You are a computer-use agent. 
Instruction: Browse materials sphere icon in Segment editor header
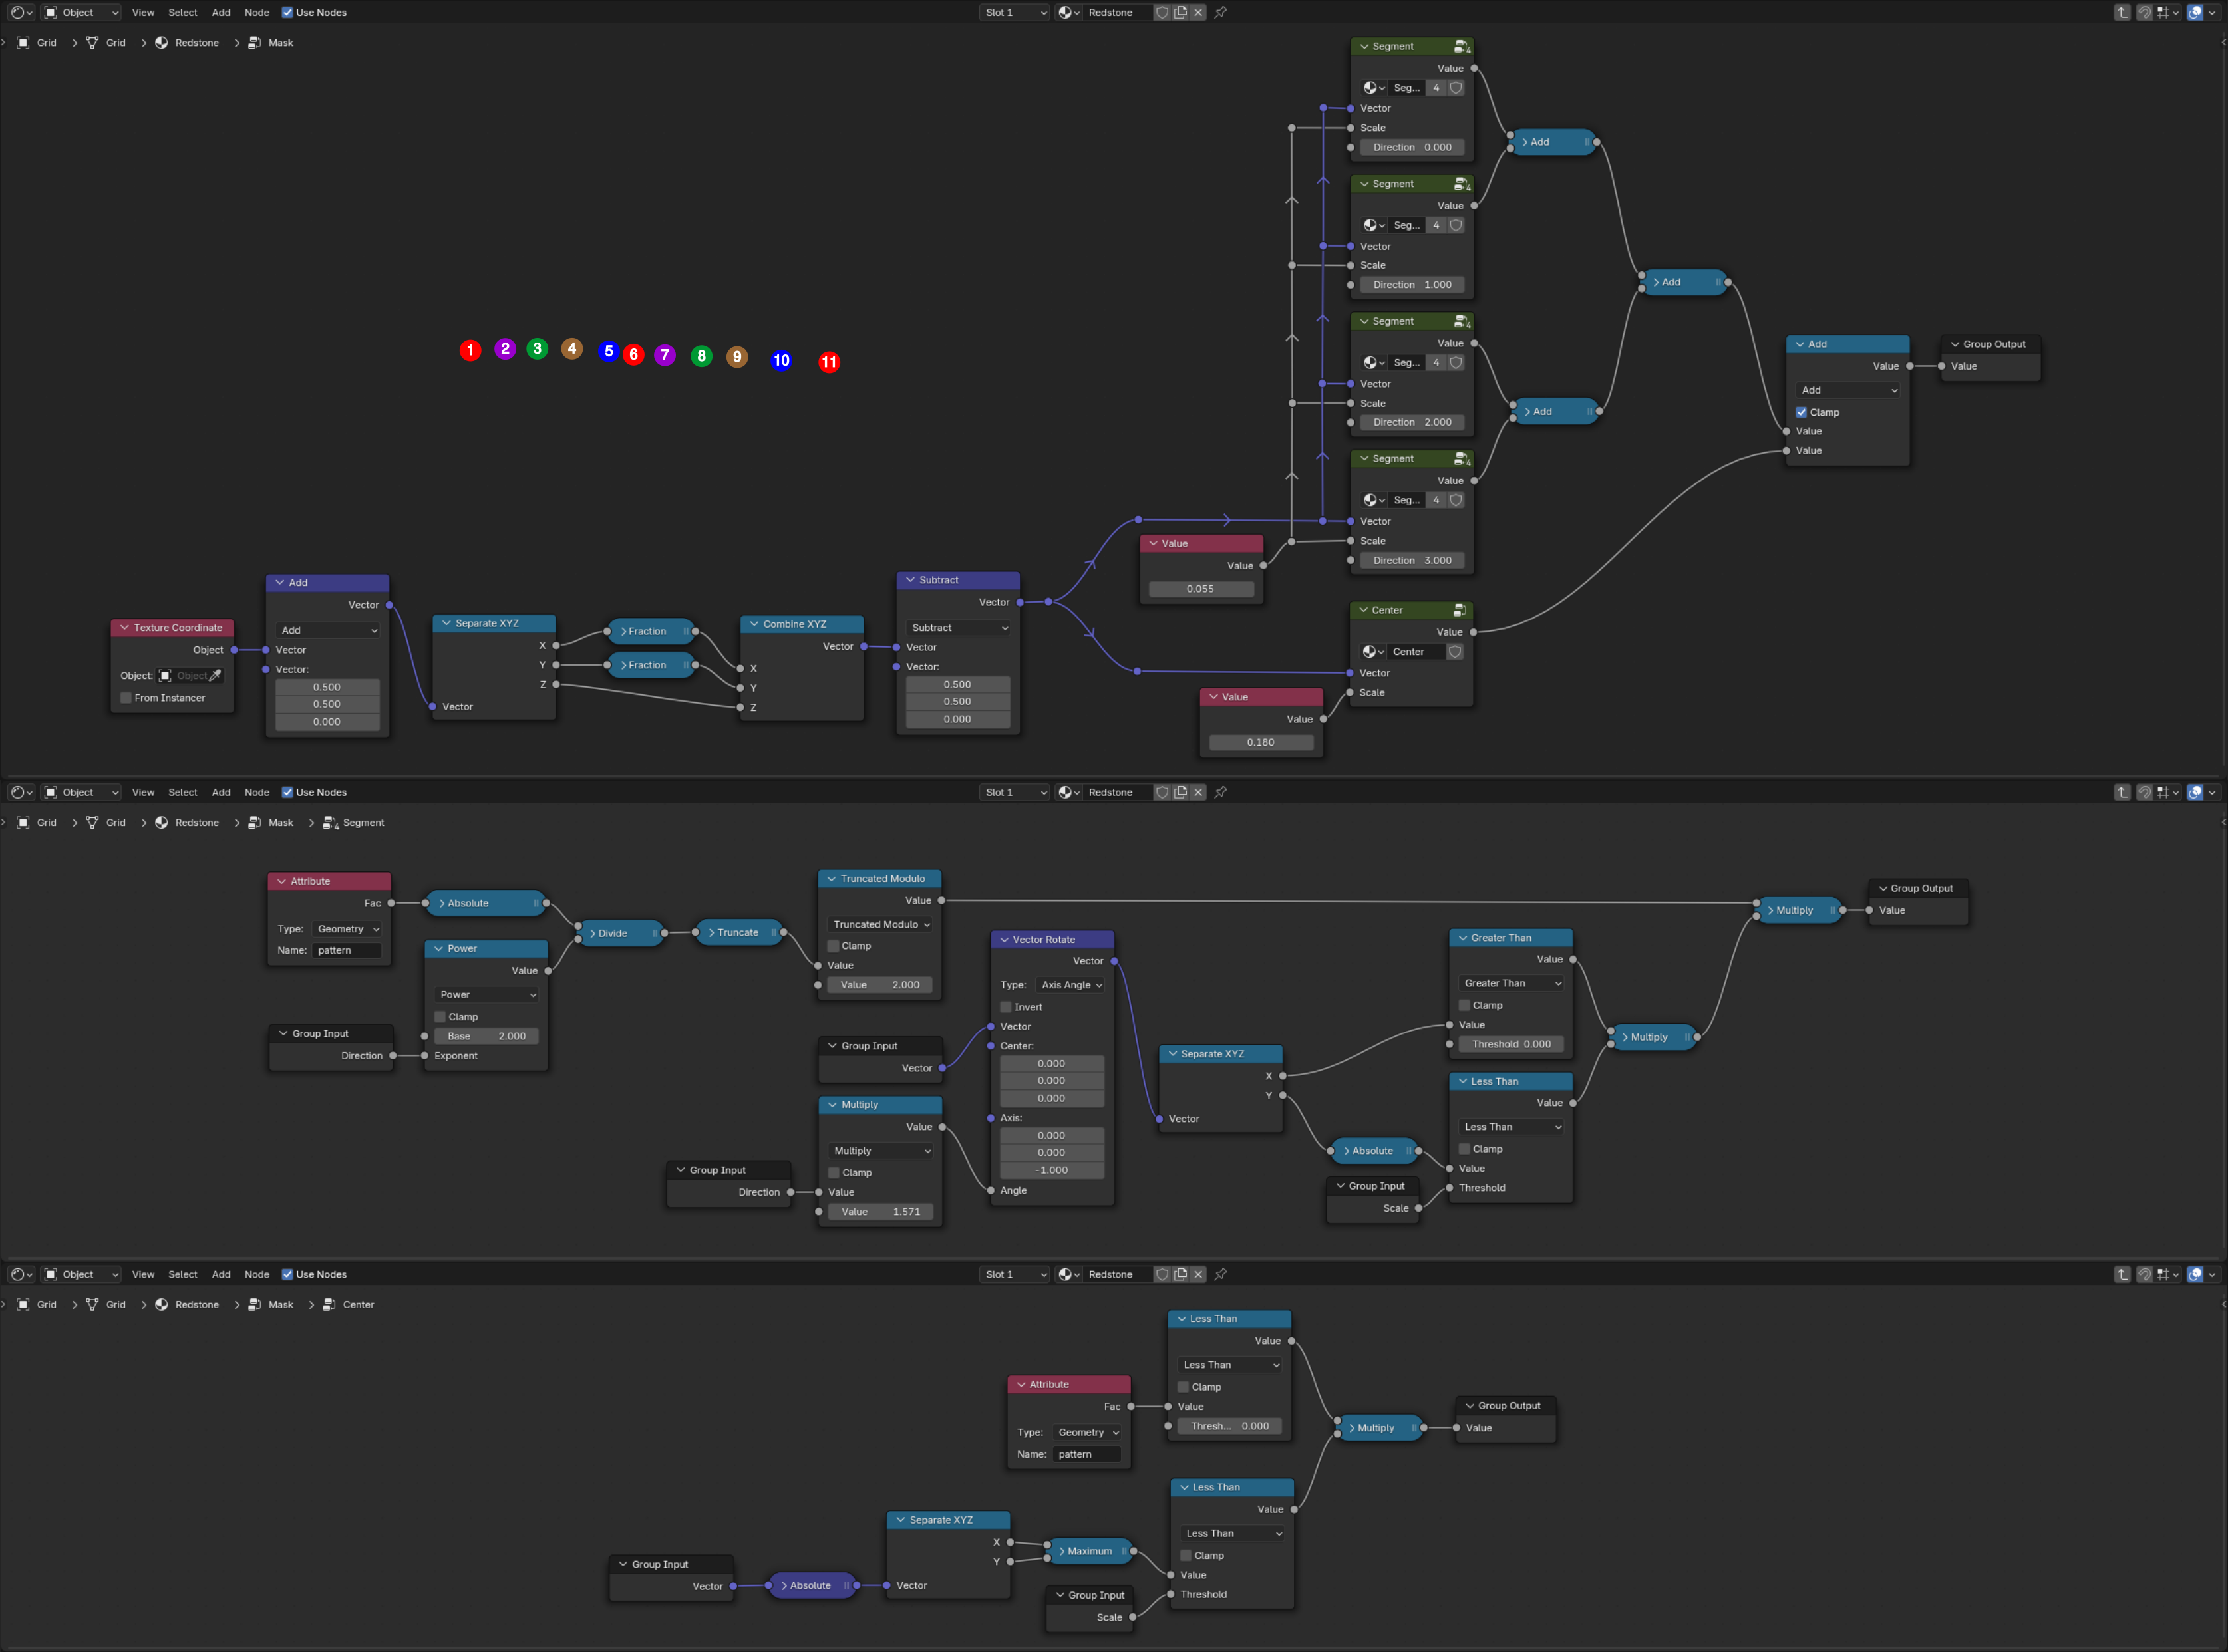coord(1070,792)
